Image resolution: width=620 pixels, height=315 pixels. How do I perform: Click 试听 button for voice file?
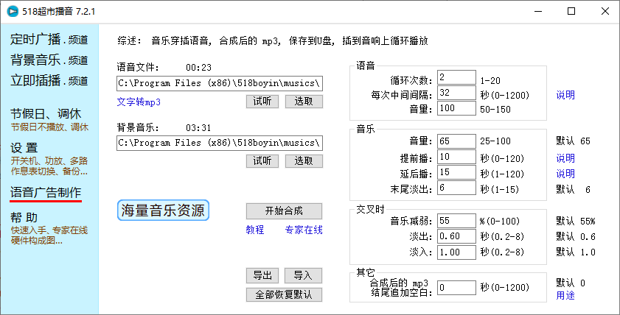pos(262,102)
